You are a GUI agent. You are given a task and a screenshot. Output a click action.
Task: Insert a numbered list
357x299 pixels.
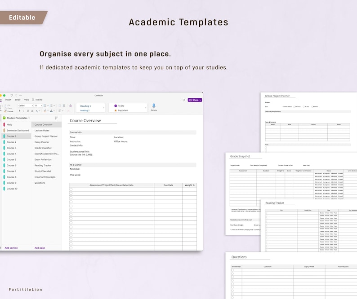pyautogui.click(x=51, y=106)
